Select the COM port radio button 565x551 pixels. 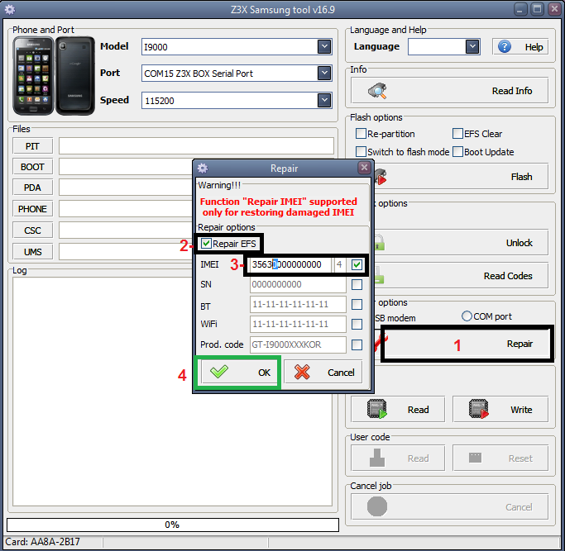[x=467, y=316]
